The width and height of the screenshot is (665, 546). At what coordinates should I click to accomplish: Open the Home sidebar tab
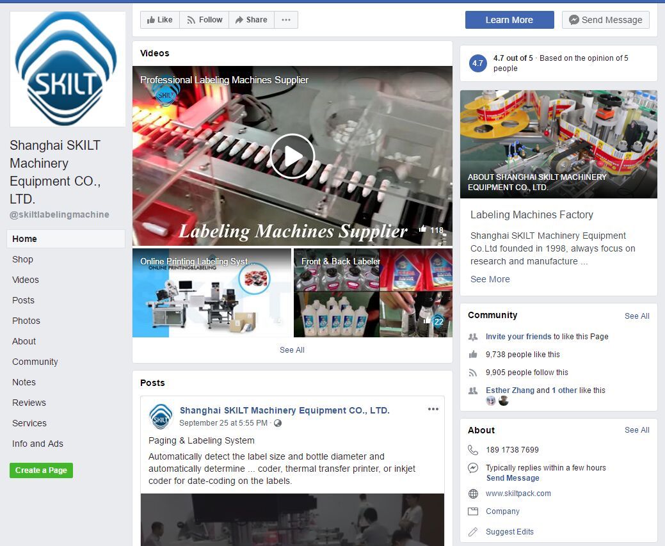(66, 239)
